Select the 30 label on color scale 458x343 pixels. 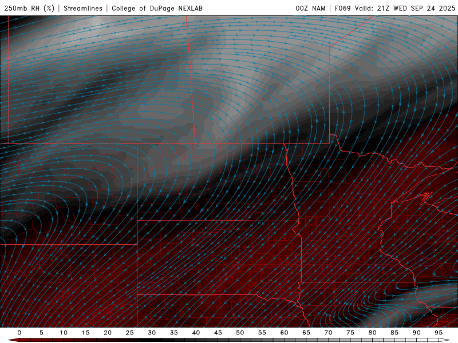pos(152,333)
